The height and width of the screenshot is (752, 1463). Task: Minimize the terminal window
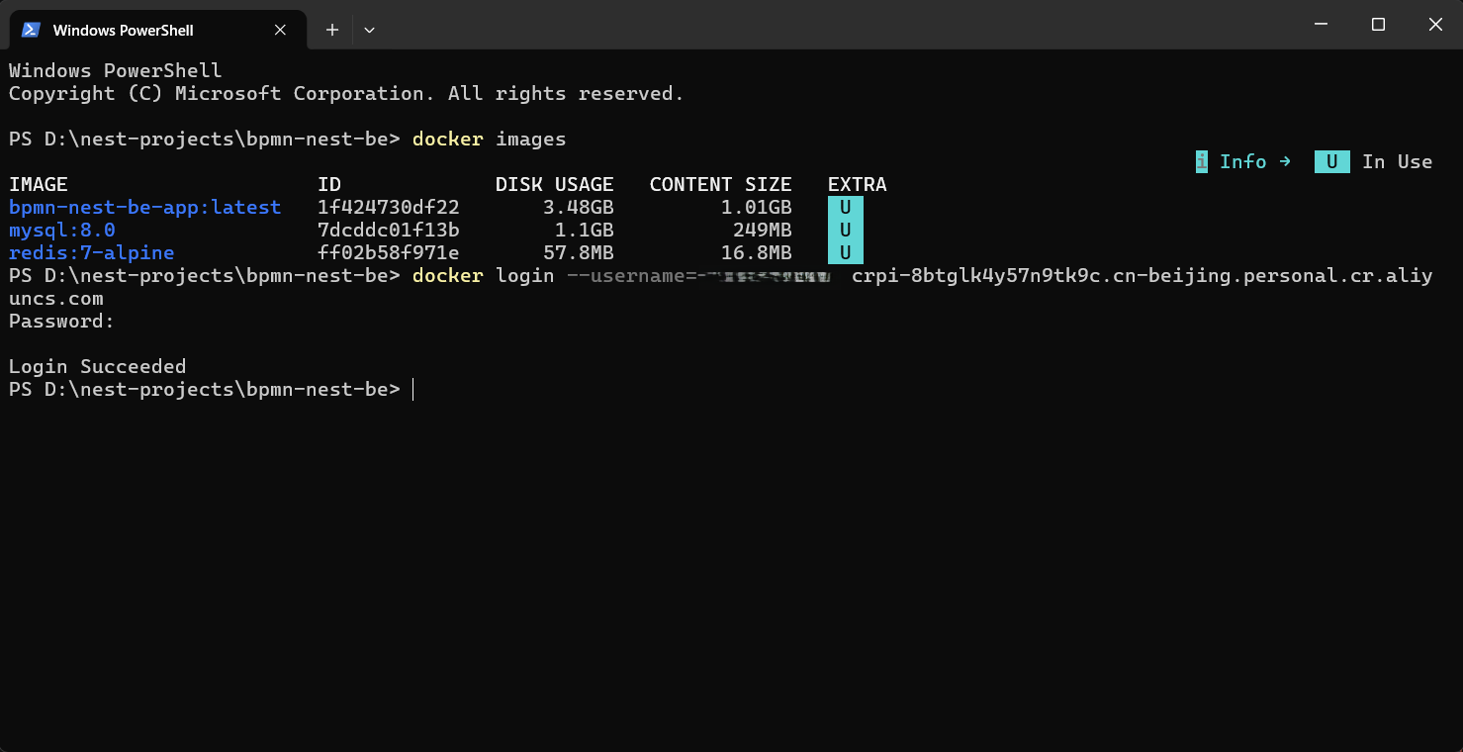(x=1321, y=25)
